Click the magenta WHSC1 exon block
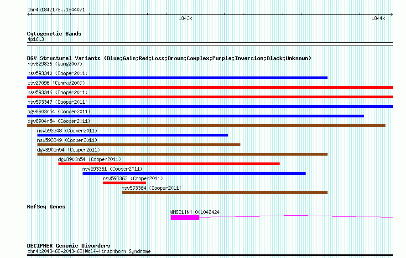 pos(185,218)
